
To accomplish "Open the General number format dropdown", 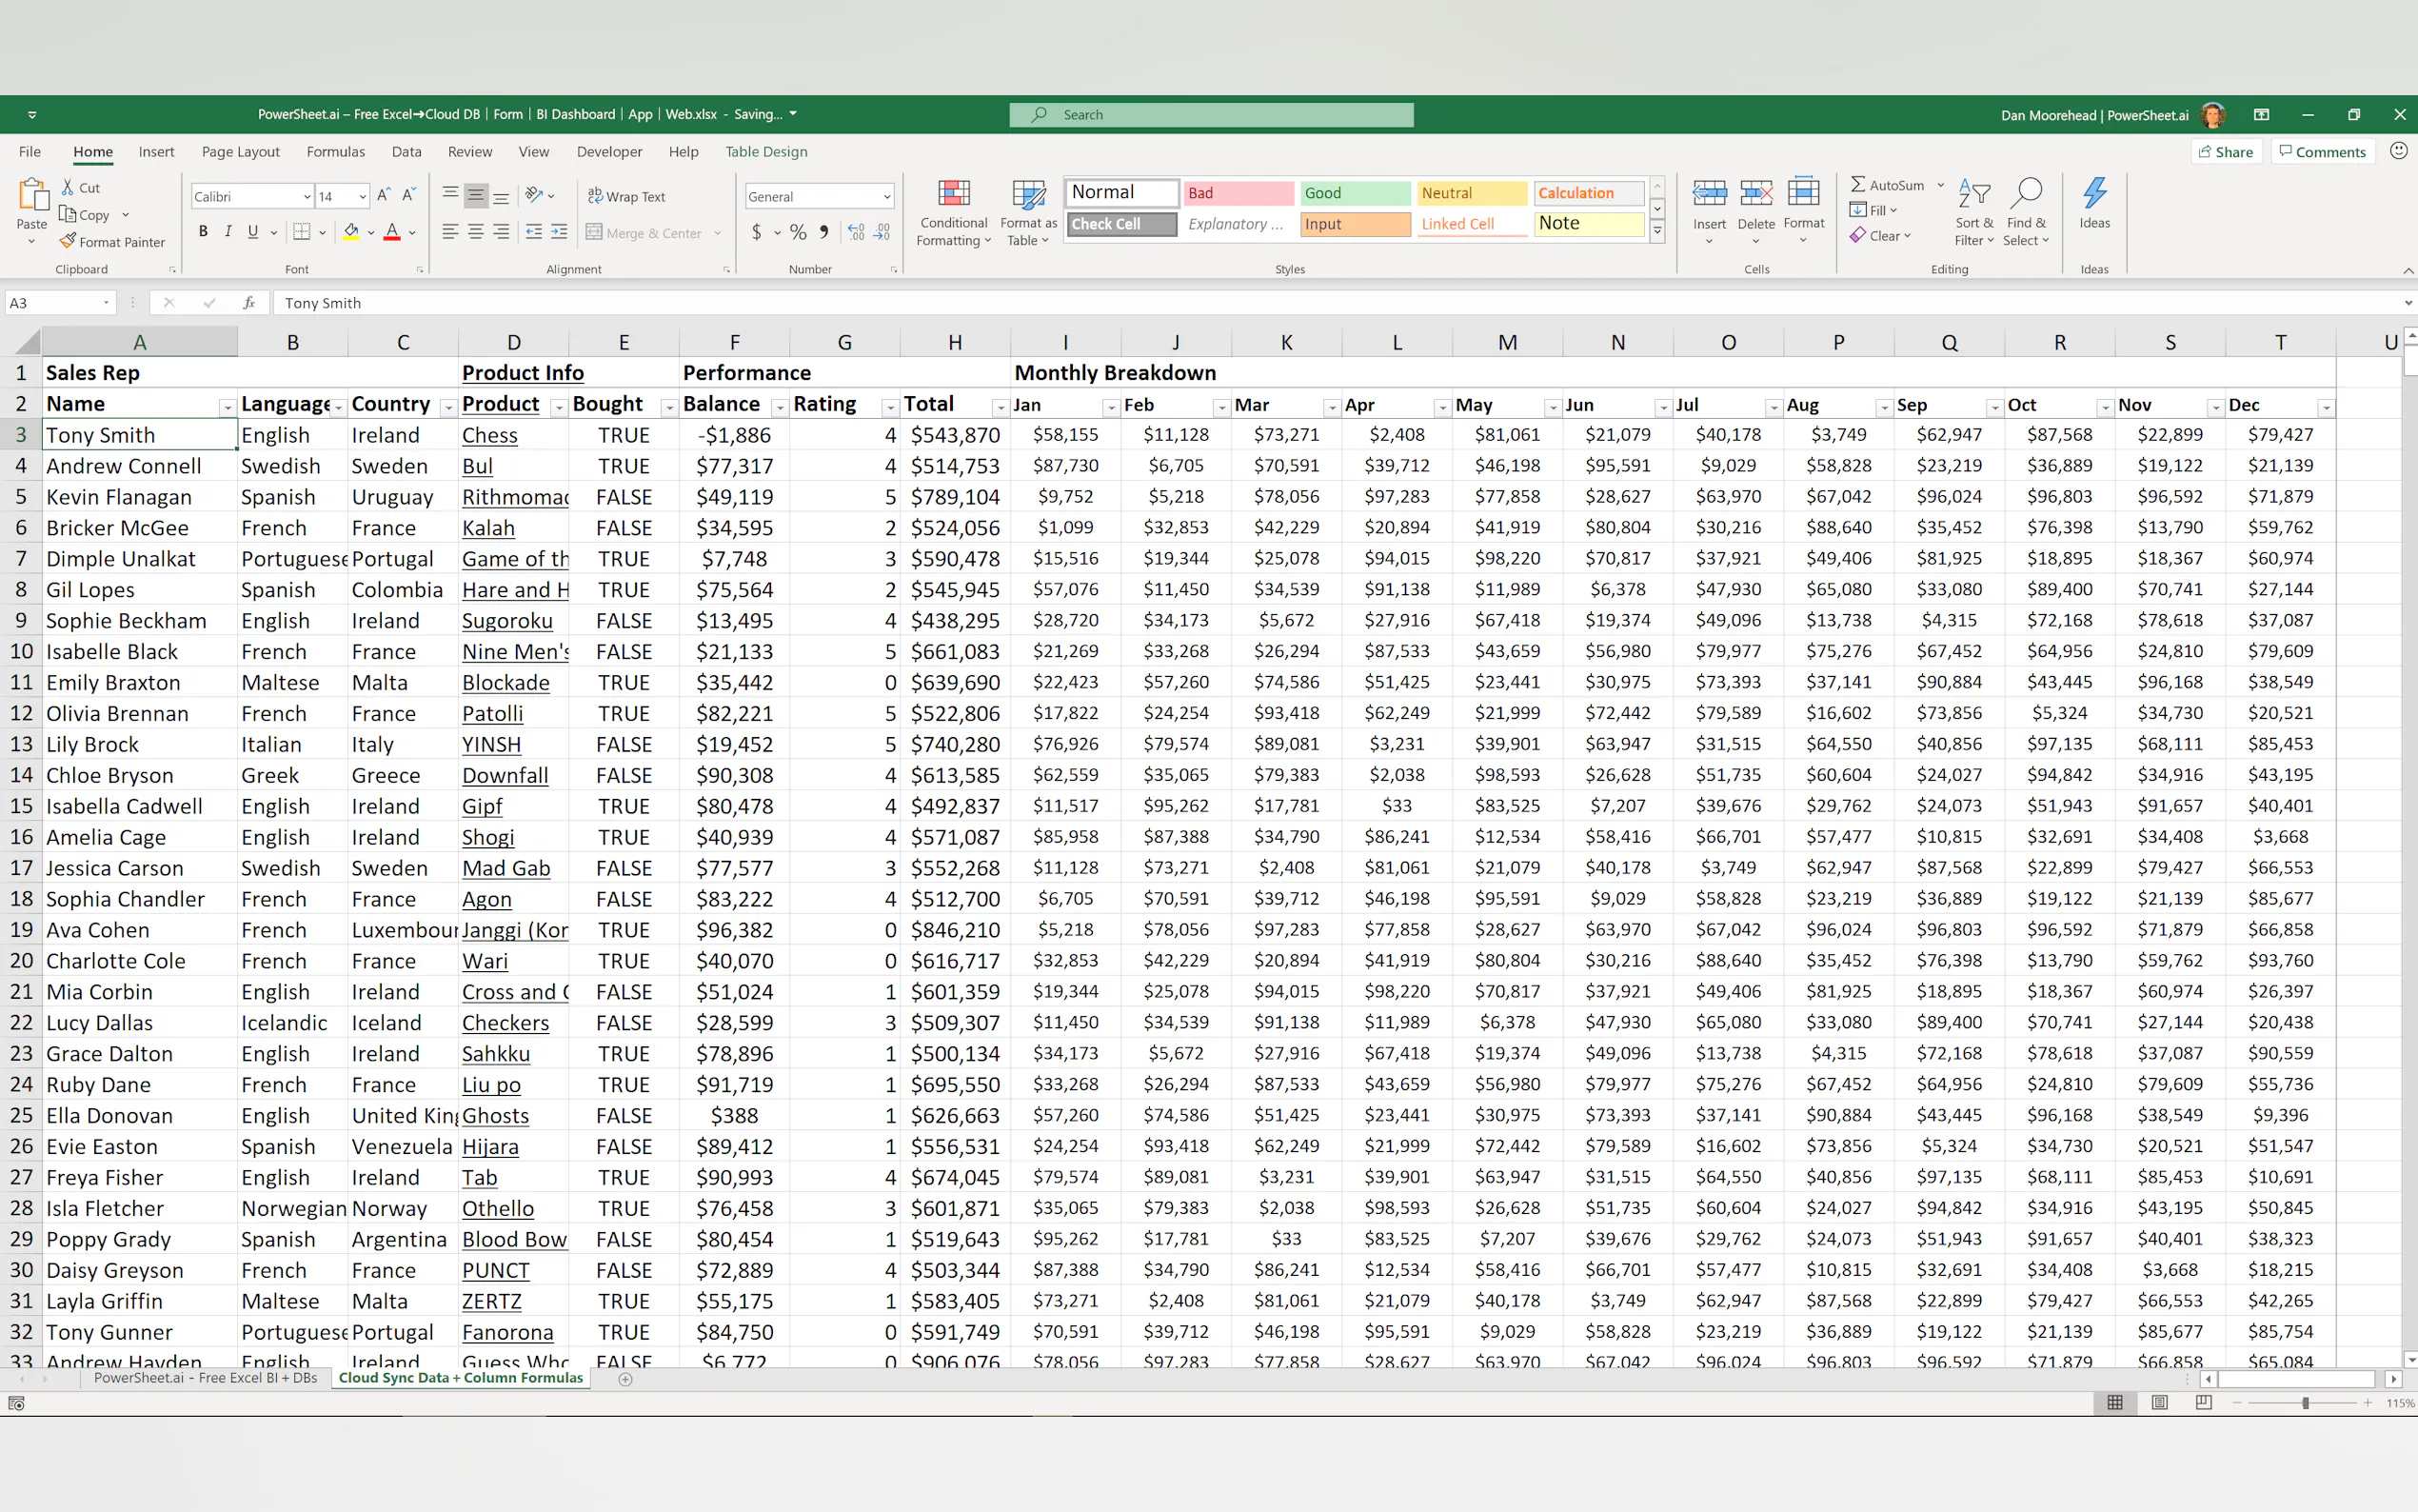I will tap(885, 197).
